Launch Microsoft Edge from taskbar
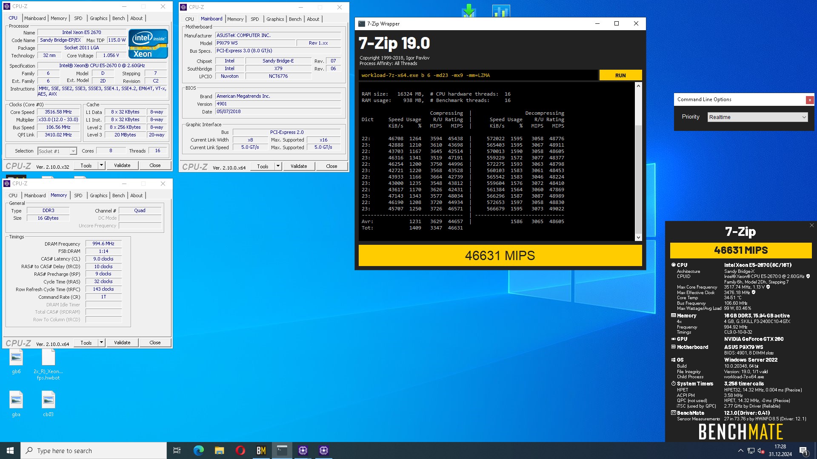Screen dimensions: 817x459 (x=198, y=450)
